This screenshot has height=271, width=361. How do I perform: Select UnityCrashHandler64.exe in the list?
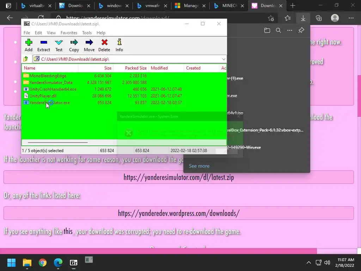pos(53,89)
